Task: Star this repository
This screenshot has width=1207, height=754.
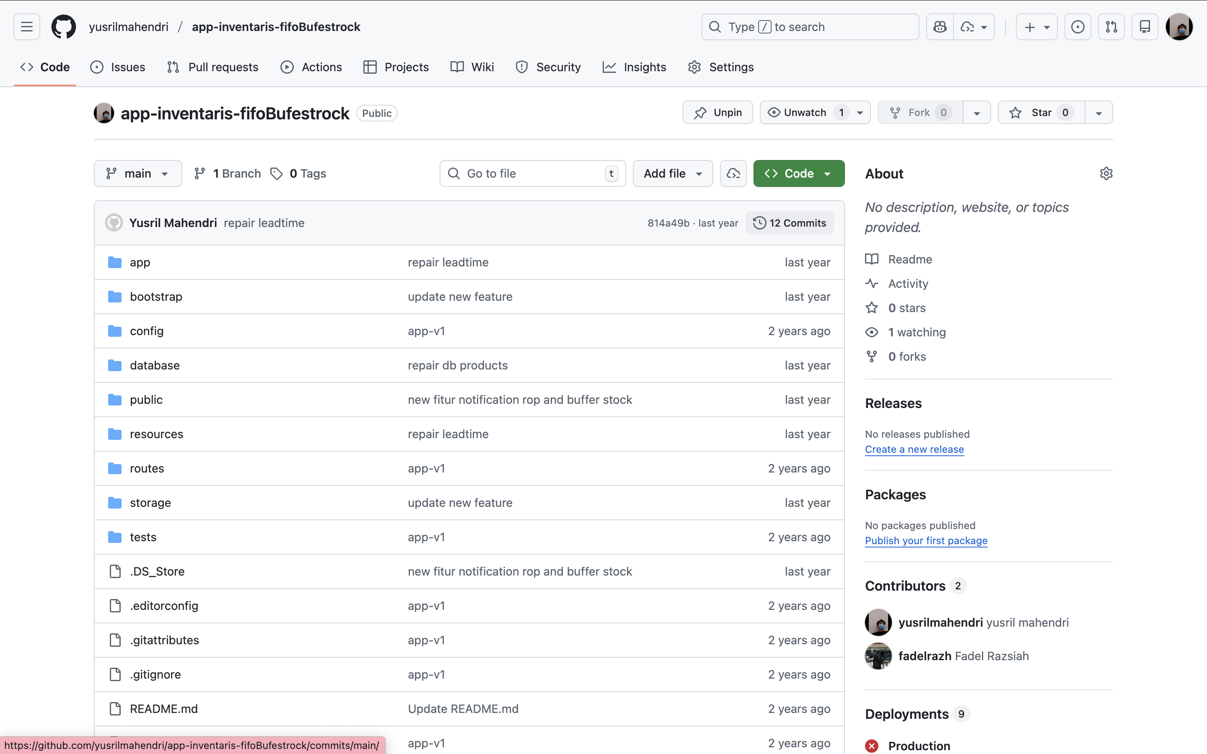Action: (1041, 113)
